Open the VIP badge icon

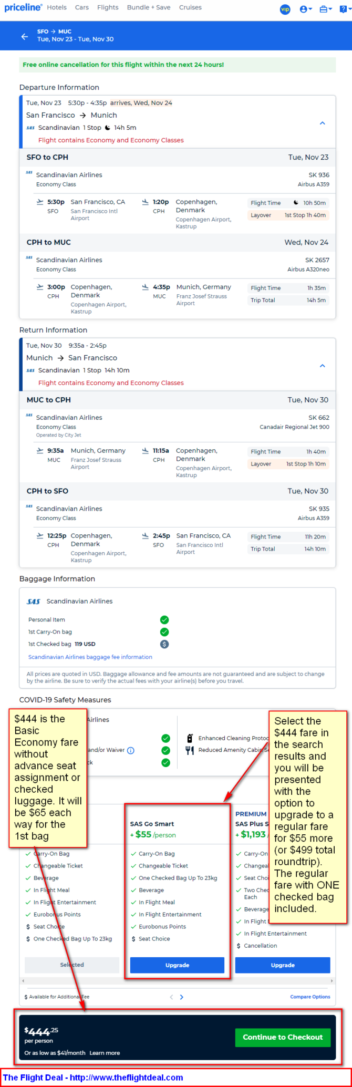(285, 9)
